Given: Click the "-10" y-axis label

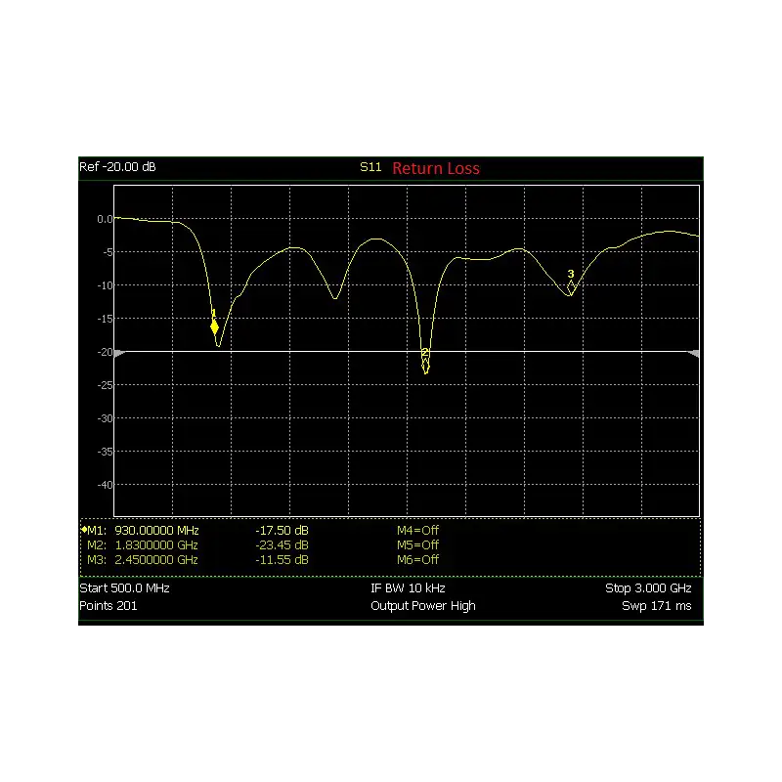Looking at the screenshot, I should (x=106, y=285).
